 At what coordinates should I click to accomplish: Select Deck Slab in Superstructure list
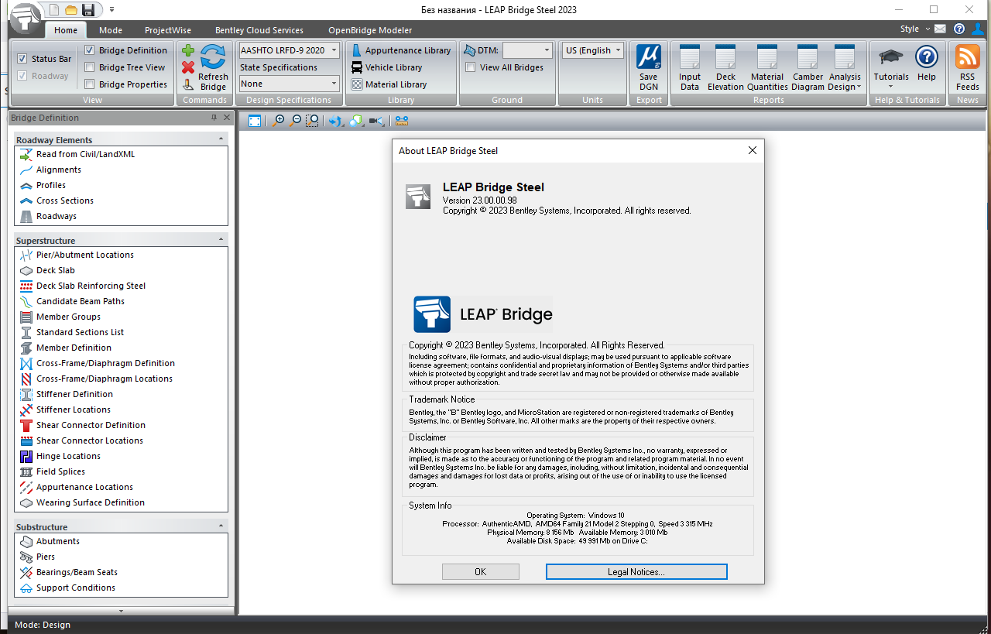pyautogui.click(x=56, y=270)
